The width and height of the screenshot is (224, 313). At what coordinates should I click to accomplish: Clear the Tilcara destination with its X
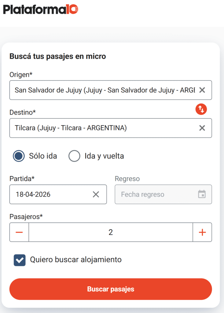click(202, 128)
